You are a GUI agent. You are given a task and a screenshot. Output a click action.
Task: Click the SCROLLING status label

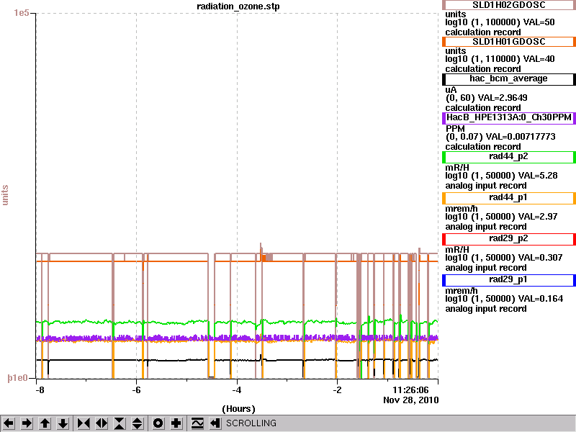pos(251,423)
